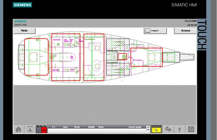The width and height of the screenshot is (217, 140).
Task: Click the yellow Hardware diagnostics button
Action: (156, 130)
